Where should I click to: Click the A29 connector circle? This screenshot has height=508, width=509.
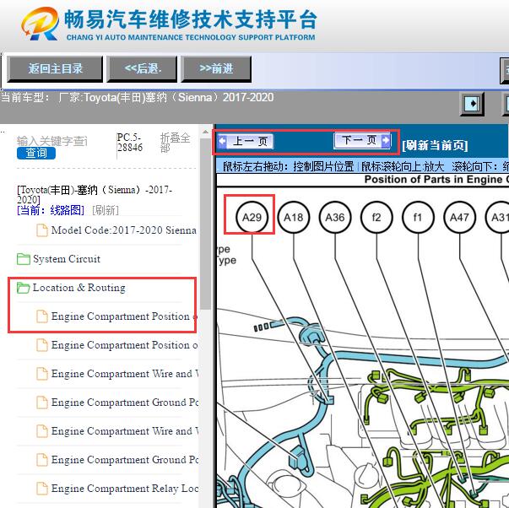pyautogui.click(x=252, y=217)
